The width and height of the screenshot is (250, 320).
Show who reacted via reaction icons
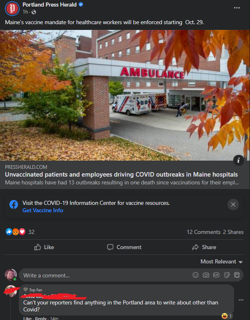[16, 232]
